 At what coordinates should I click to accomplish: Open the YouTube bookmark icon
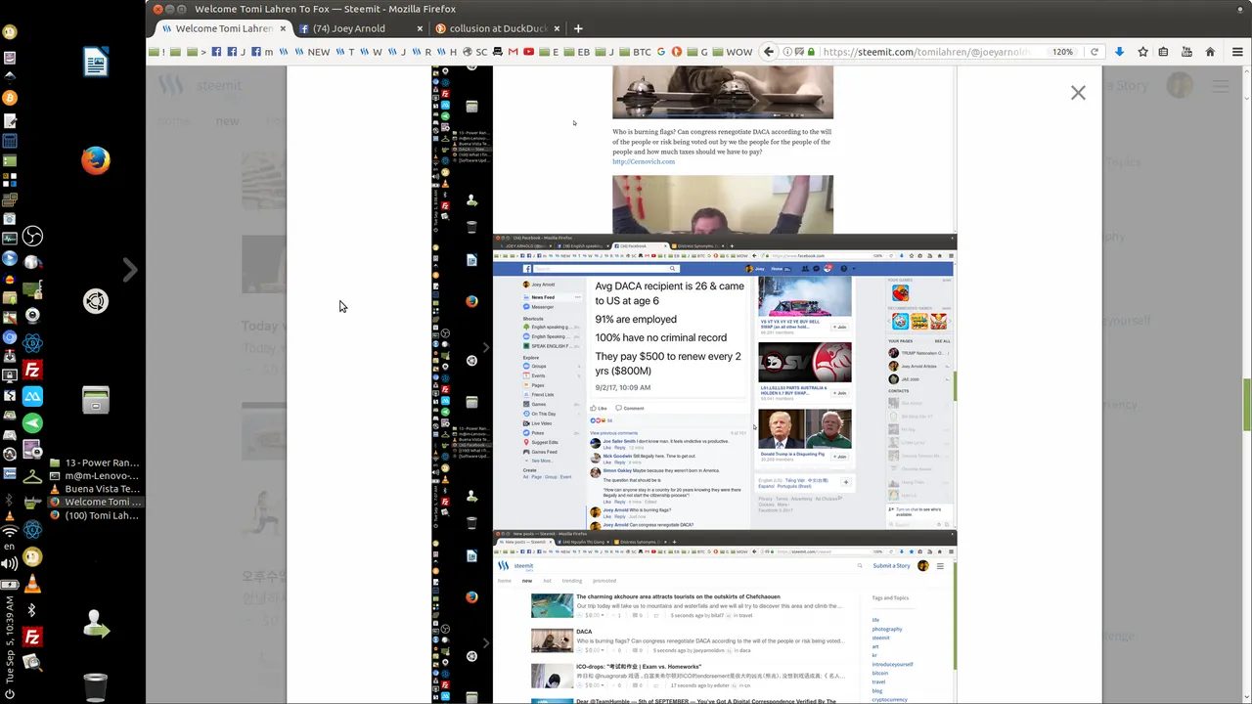(x=529, y=52)
